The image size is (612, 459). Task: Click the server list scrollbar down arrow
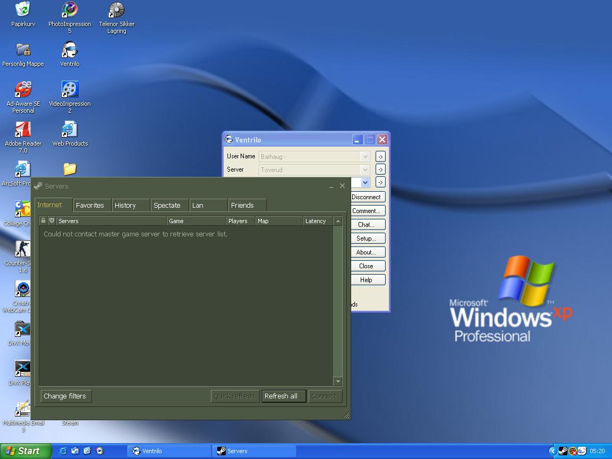pos(338,381)
